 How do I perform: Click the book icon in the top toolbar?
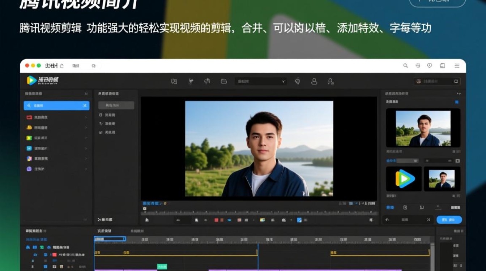174,81
